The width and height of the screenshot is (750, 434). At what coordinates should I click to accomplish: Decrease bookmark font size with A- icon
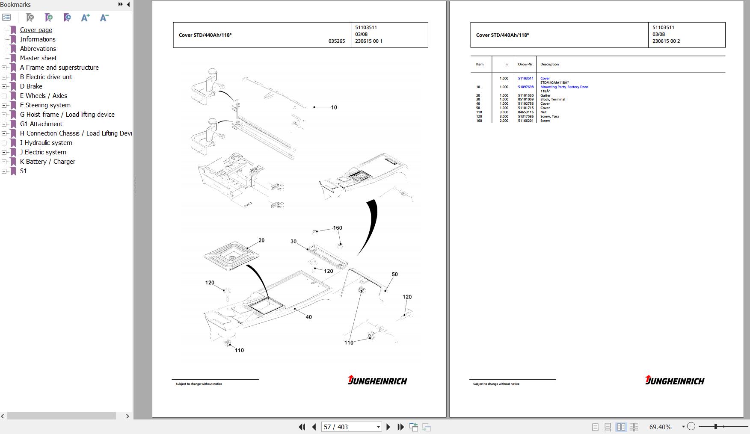click(x=104, y=18)
